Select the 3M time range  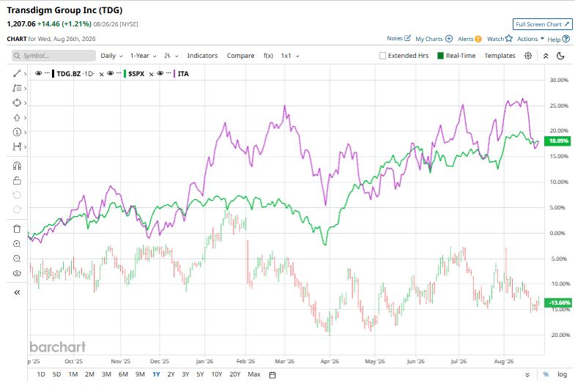click(106, 374)
